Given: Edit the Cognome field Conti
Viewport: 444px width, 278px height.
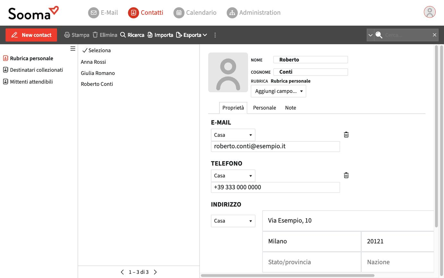Looking at the screenshot, I should pos(311,72).
